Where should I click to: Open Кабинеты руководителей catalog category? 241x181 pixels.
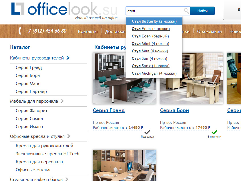[x=37, y=58]
